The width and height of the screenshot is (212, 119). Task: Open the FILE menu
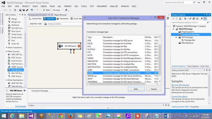[x=3, y=6]
